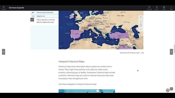Open the Contents hamburger menu

(x=4, y=8)
